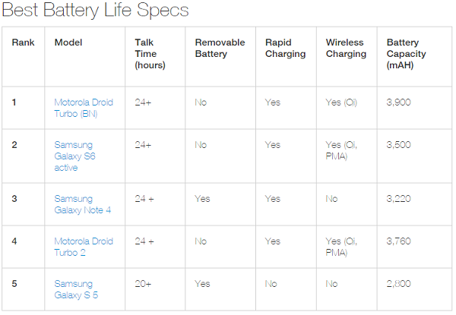This screenshot has height=315, width=456.
Task: Click the Rank column header
Action: coord(23,43)
